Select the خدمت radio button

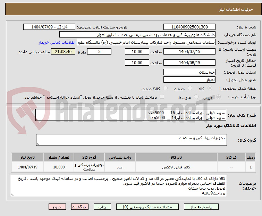point(190,88)
